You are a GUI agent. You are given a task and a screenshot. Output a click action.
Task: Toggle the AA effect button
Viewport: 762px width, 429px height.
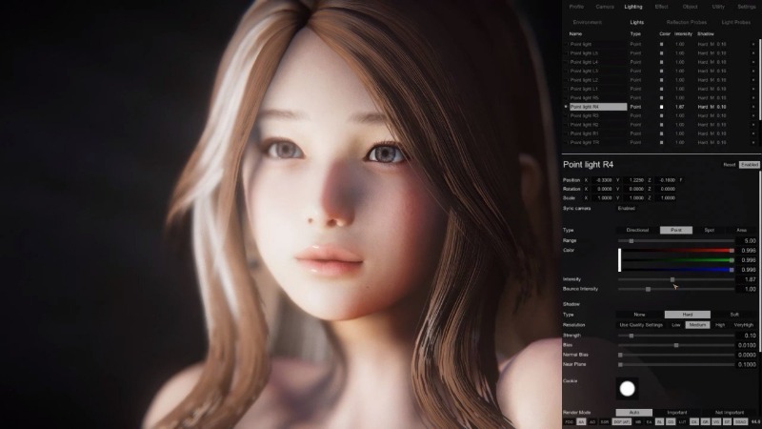(x=581, y=422)
